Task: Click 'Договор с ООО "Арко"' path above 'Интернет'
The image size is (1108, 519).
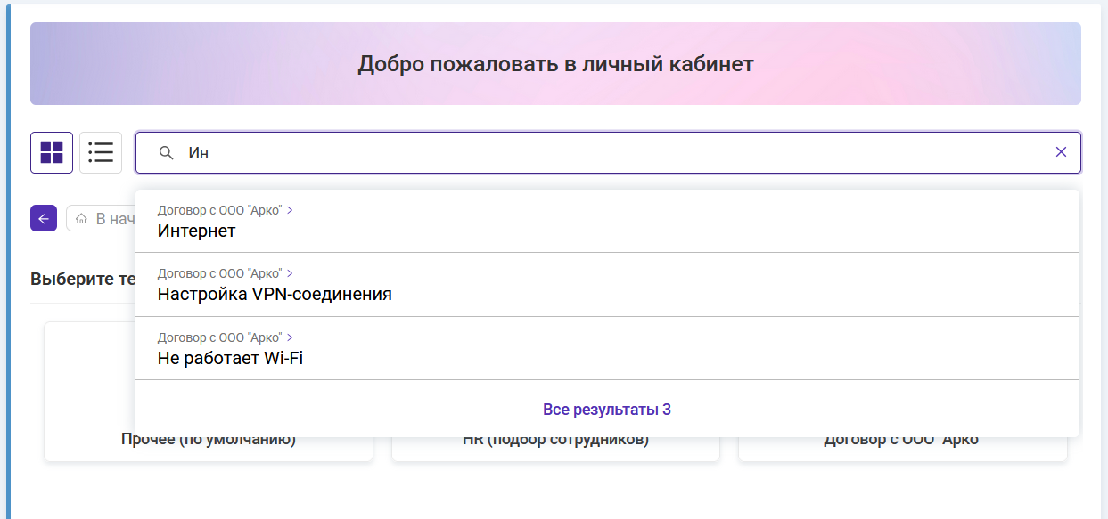Action: (219, 210)
